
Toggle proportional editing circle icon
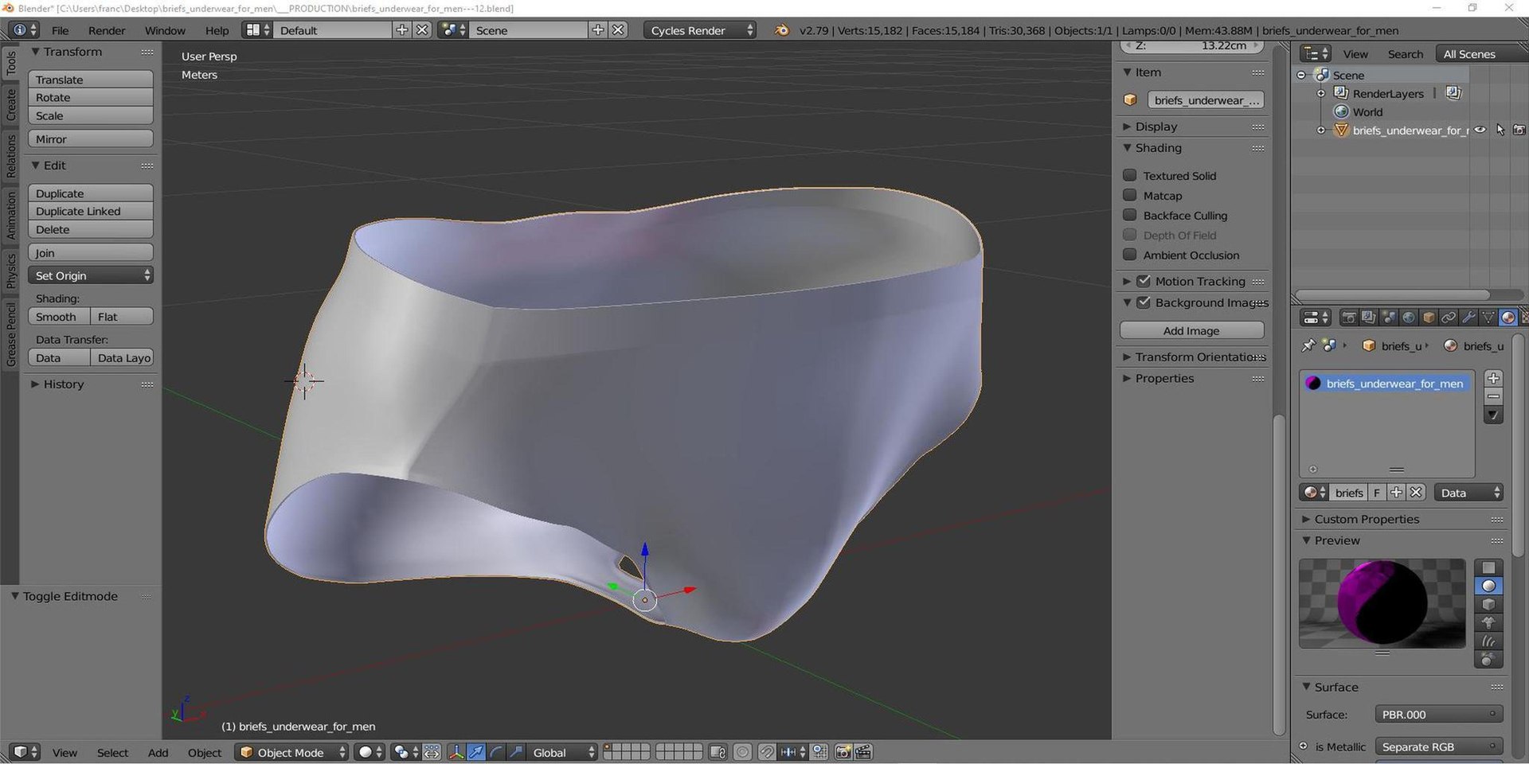[x=742, y=752]
